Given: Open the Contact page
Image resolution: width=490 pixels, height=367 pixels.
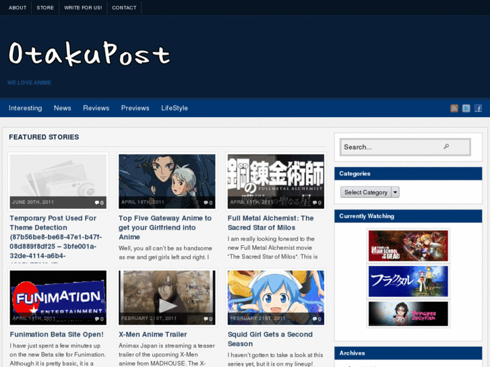Looking at the screenshot, I should click(124, 7).
